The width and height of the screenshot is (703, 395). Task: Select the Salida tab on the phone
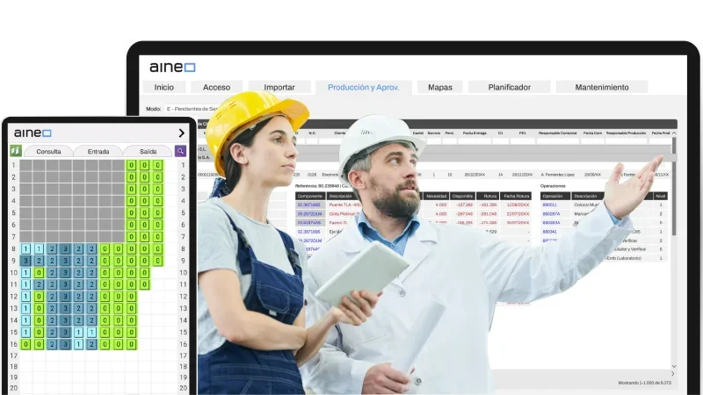tap(148, 151)
